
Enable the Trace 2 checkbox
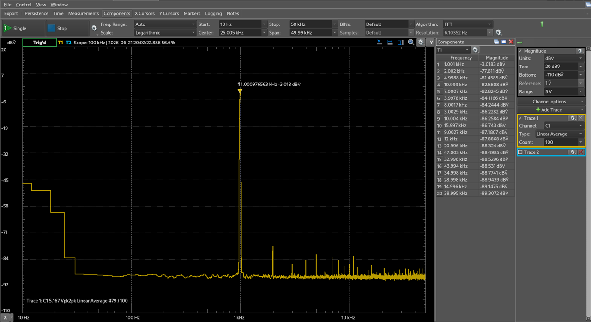tap(520, 152)
